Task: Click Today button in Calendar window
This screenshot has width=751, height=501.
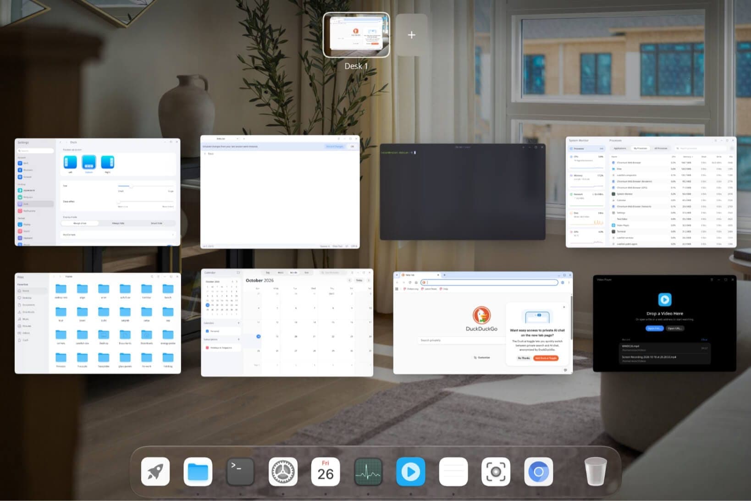Action: click(x=359, y=280)
